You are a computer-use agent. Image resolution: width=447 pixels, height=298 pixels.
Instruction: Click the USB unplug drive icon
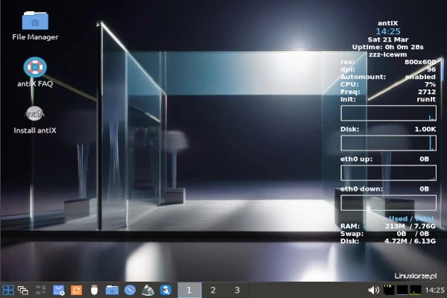coord(94,290)
